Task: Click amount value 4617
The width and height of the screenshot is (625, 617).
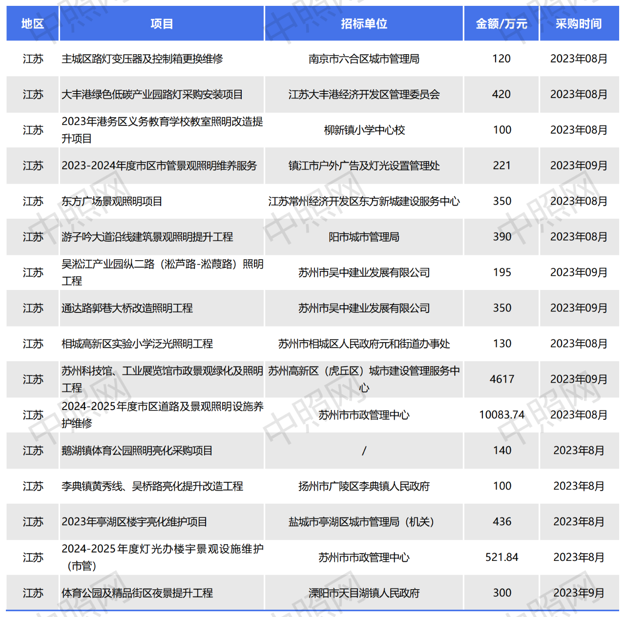Action: click(502, 379)
